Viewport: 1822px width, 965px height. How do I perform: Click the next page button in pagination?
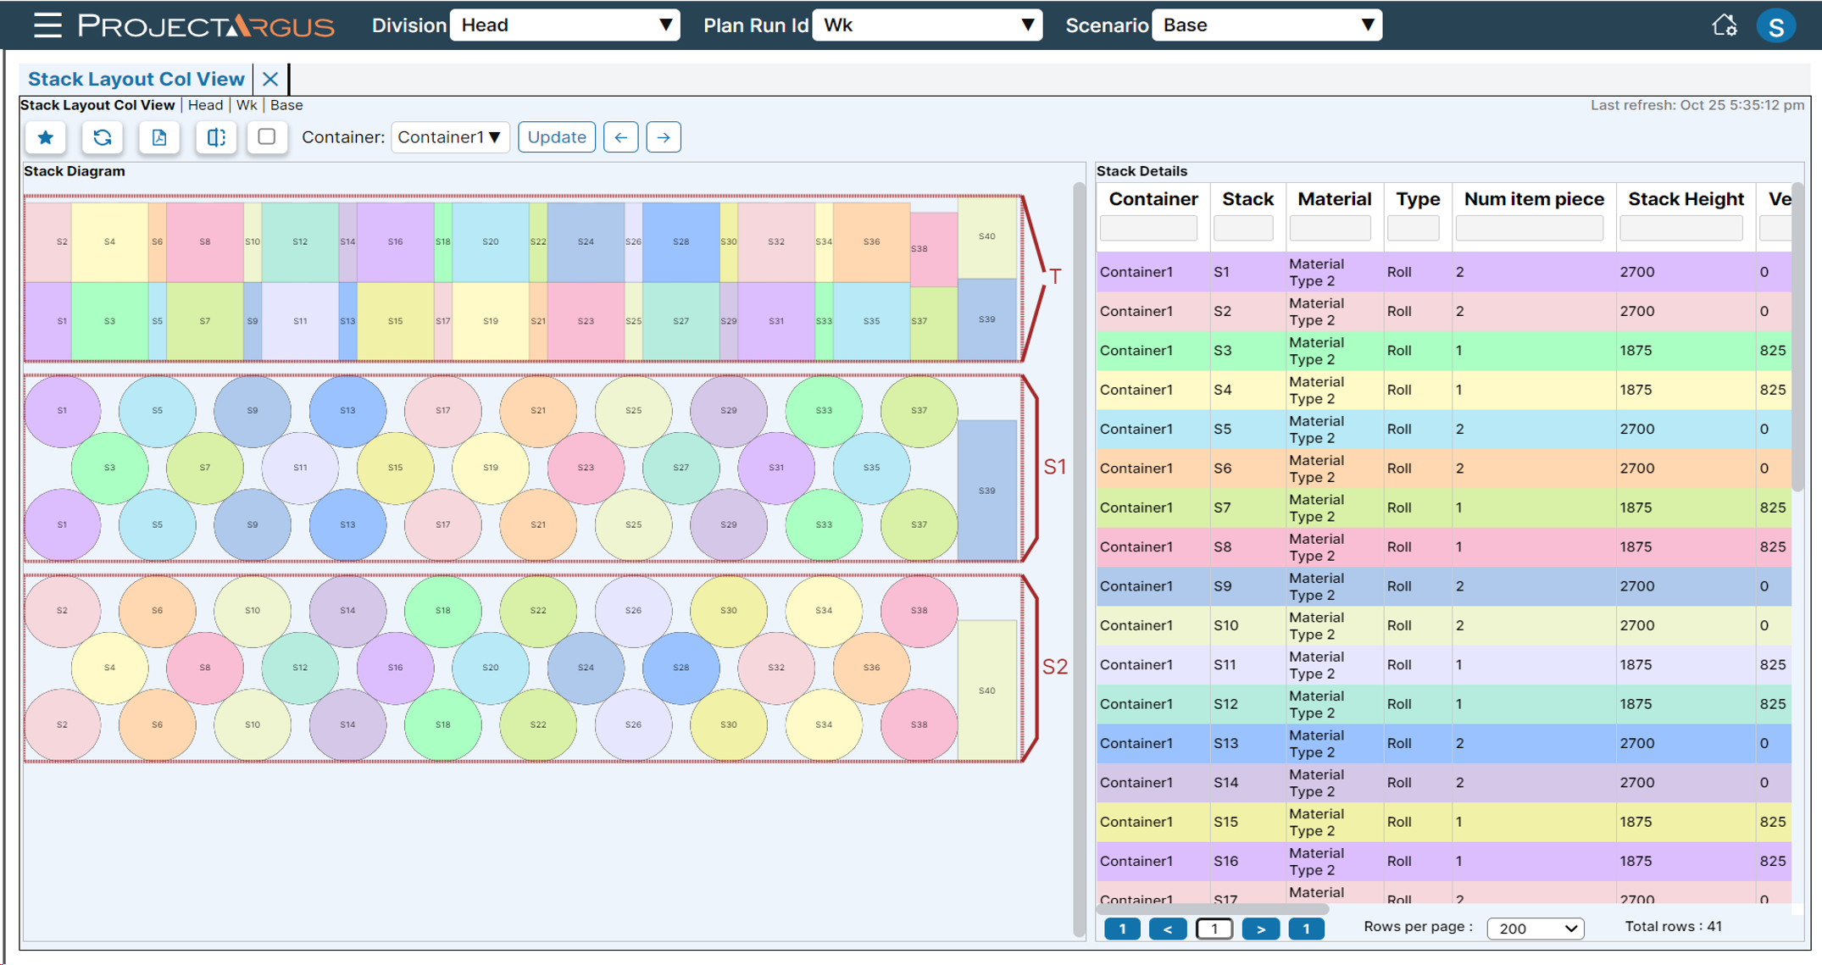(x=1260, y=929)
